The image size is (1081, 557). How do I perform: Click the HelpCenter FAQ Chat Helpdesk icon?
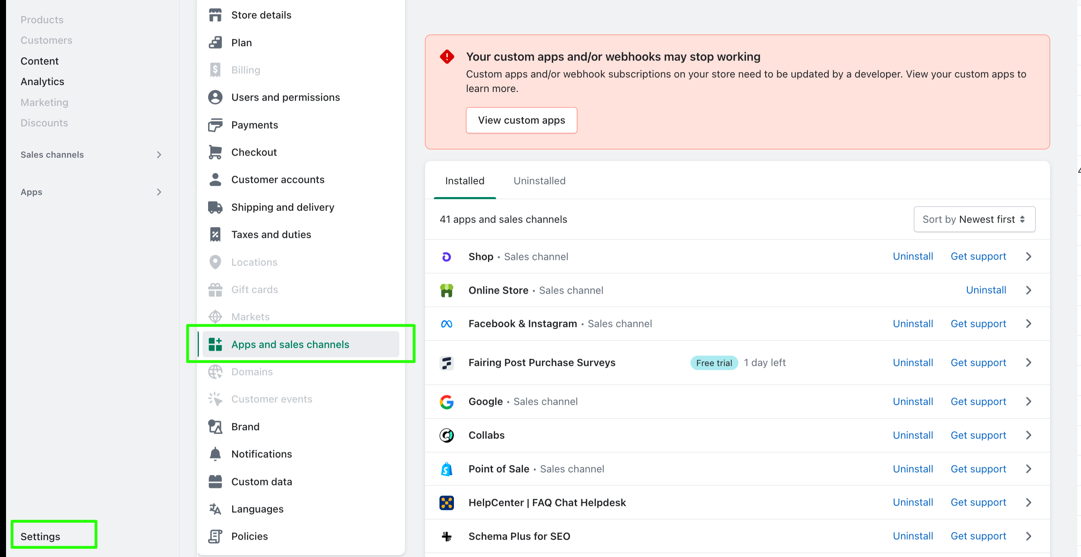[447, 502]
